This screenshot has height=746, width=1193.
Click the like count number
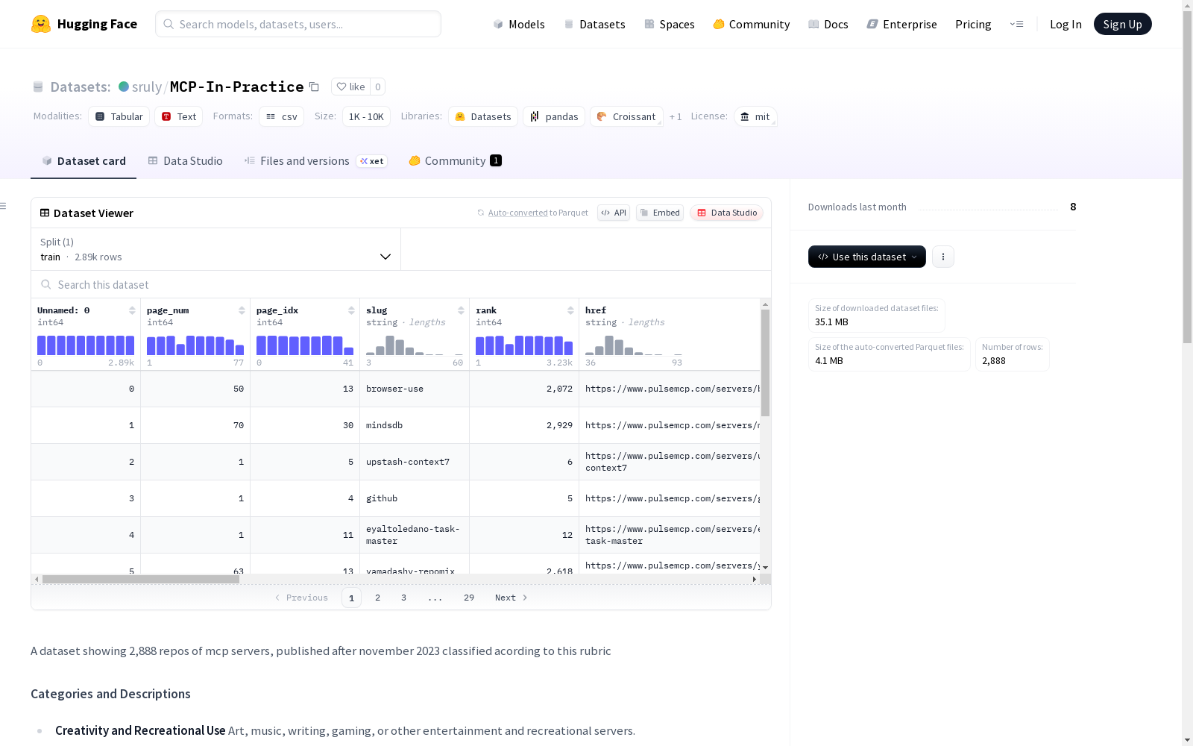pyautogui.click(x=378, y=87)
